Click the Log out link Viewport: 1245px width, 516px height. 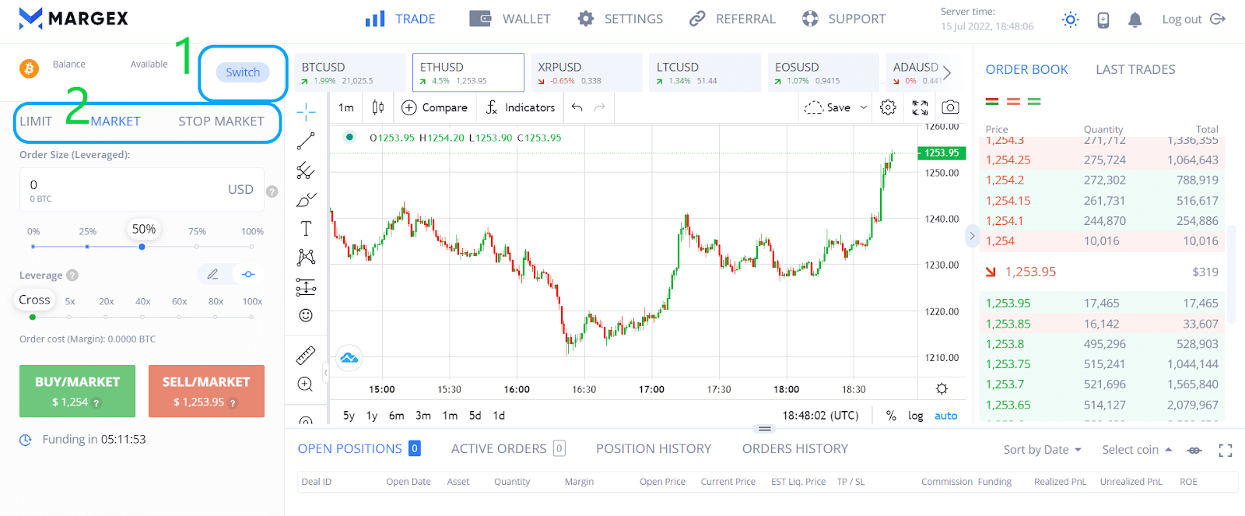(1194, 19)
